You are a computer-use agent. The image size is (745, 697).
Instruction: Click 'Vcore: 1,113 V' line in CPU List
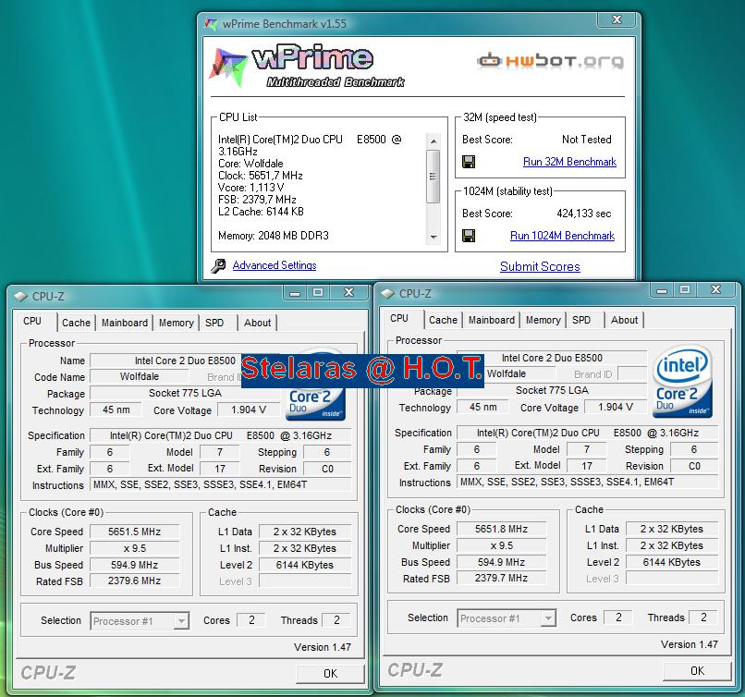pos(250,188)
